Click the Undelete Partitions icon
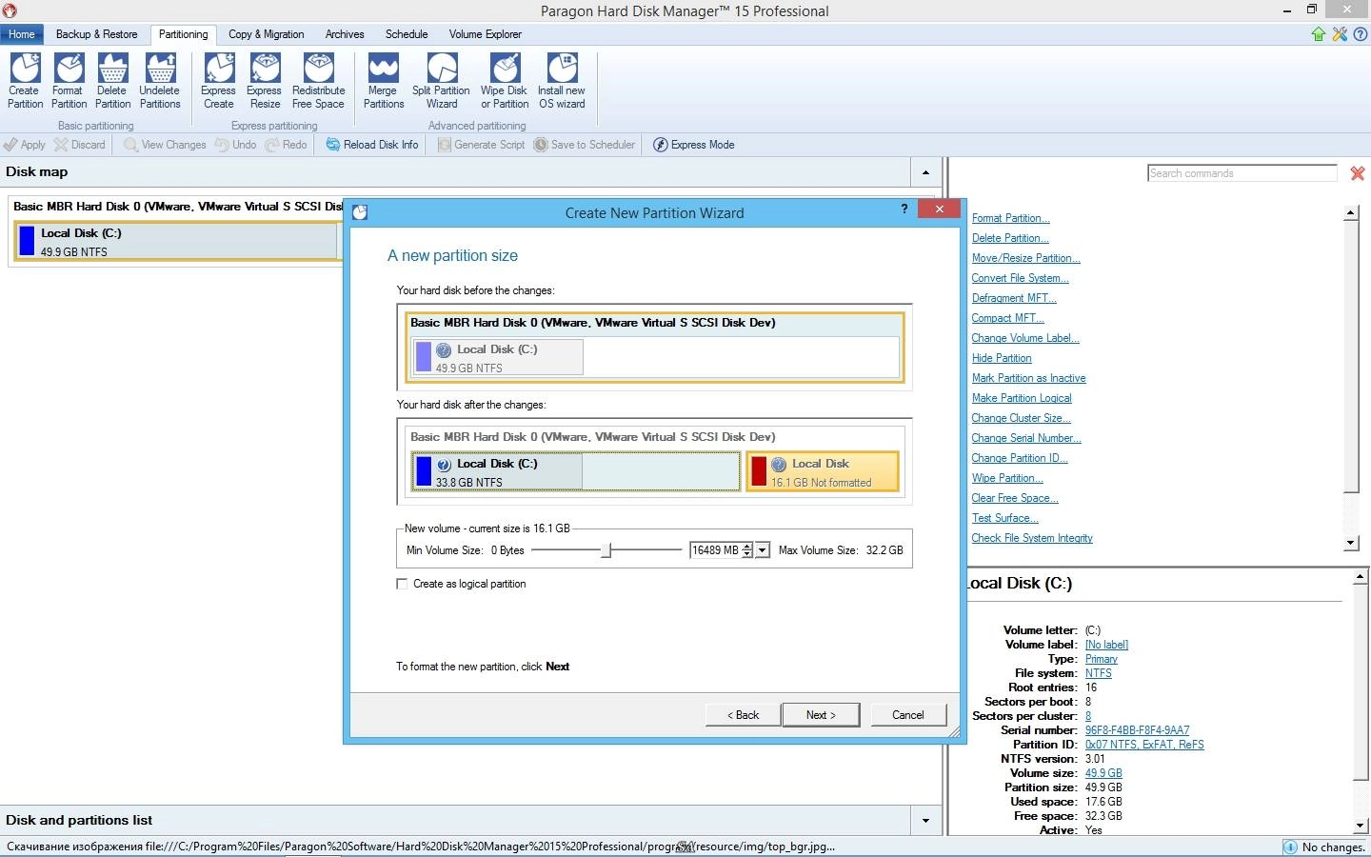The height and width of the screenshot is (857, 1371). pos(159,80)
